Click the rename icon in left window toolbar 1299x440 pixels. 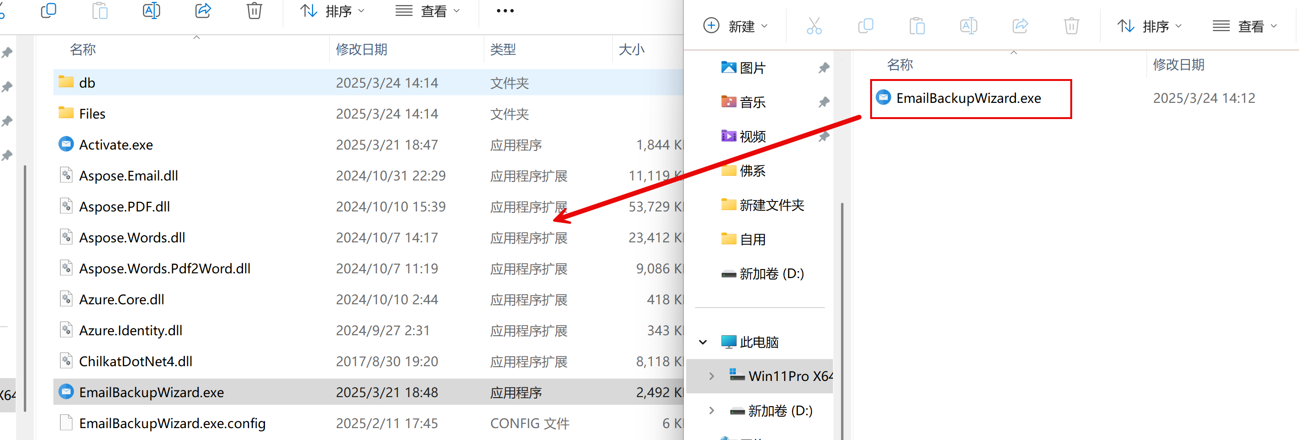click(151, 10)
